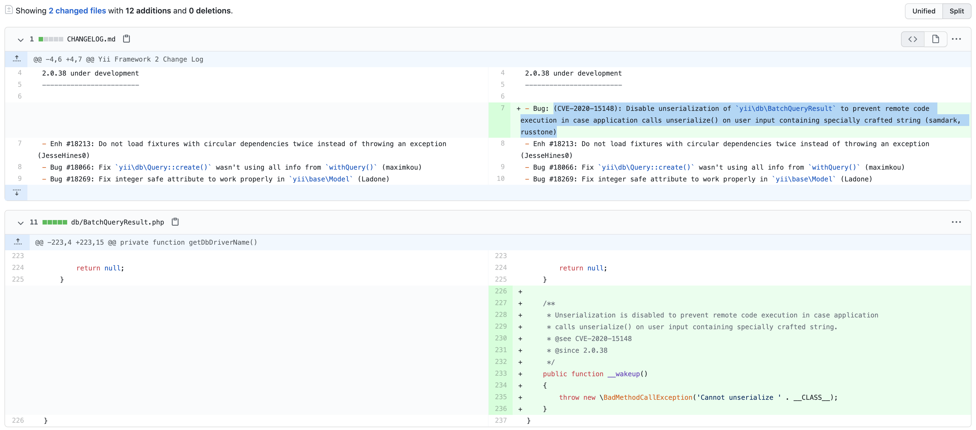976x430 pixels.
Task: Click BadMethodCallException in added code
Action: point(647,398)
